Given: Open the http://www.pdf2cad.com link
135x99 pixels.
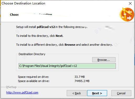Looking at the screenshot, I should click(22, 92).
